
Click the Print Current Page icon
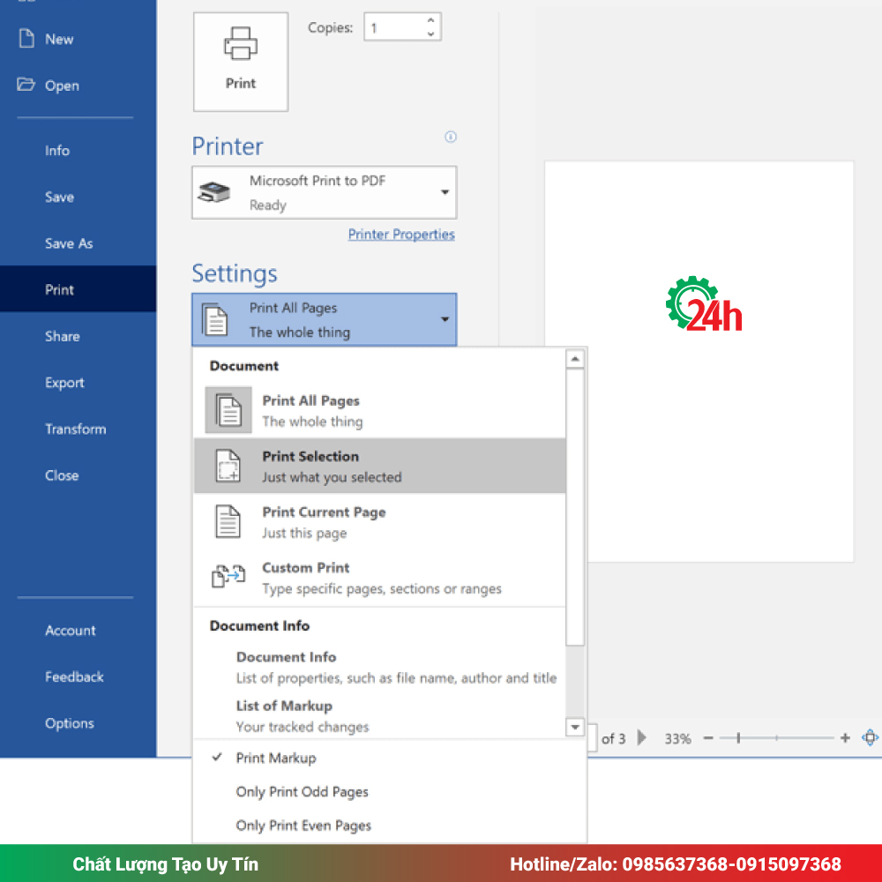pos(228,521)
